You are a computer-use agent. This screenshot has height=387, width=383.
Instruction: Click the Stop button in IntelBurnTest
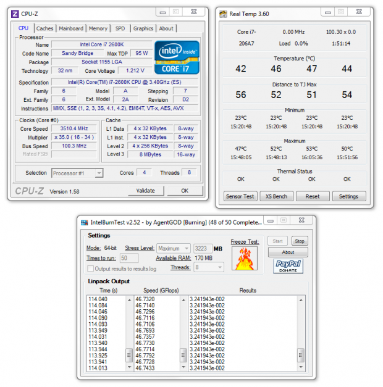300,241
